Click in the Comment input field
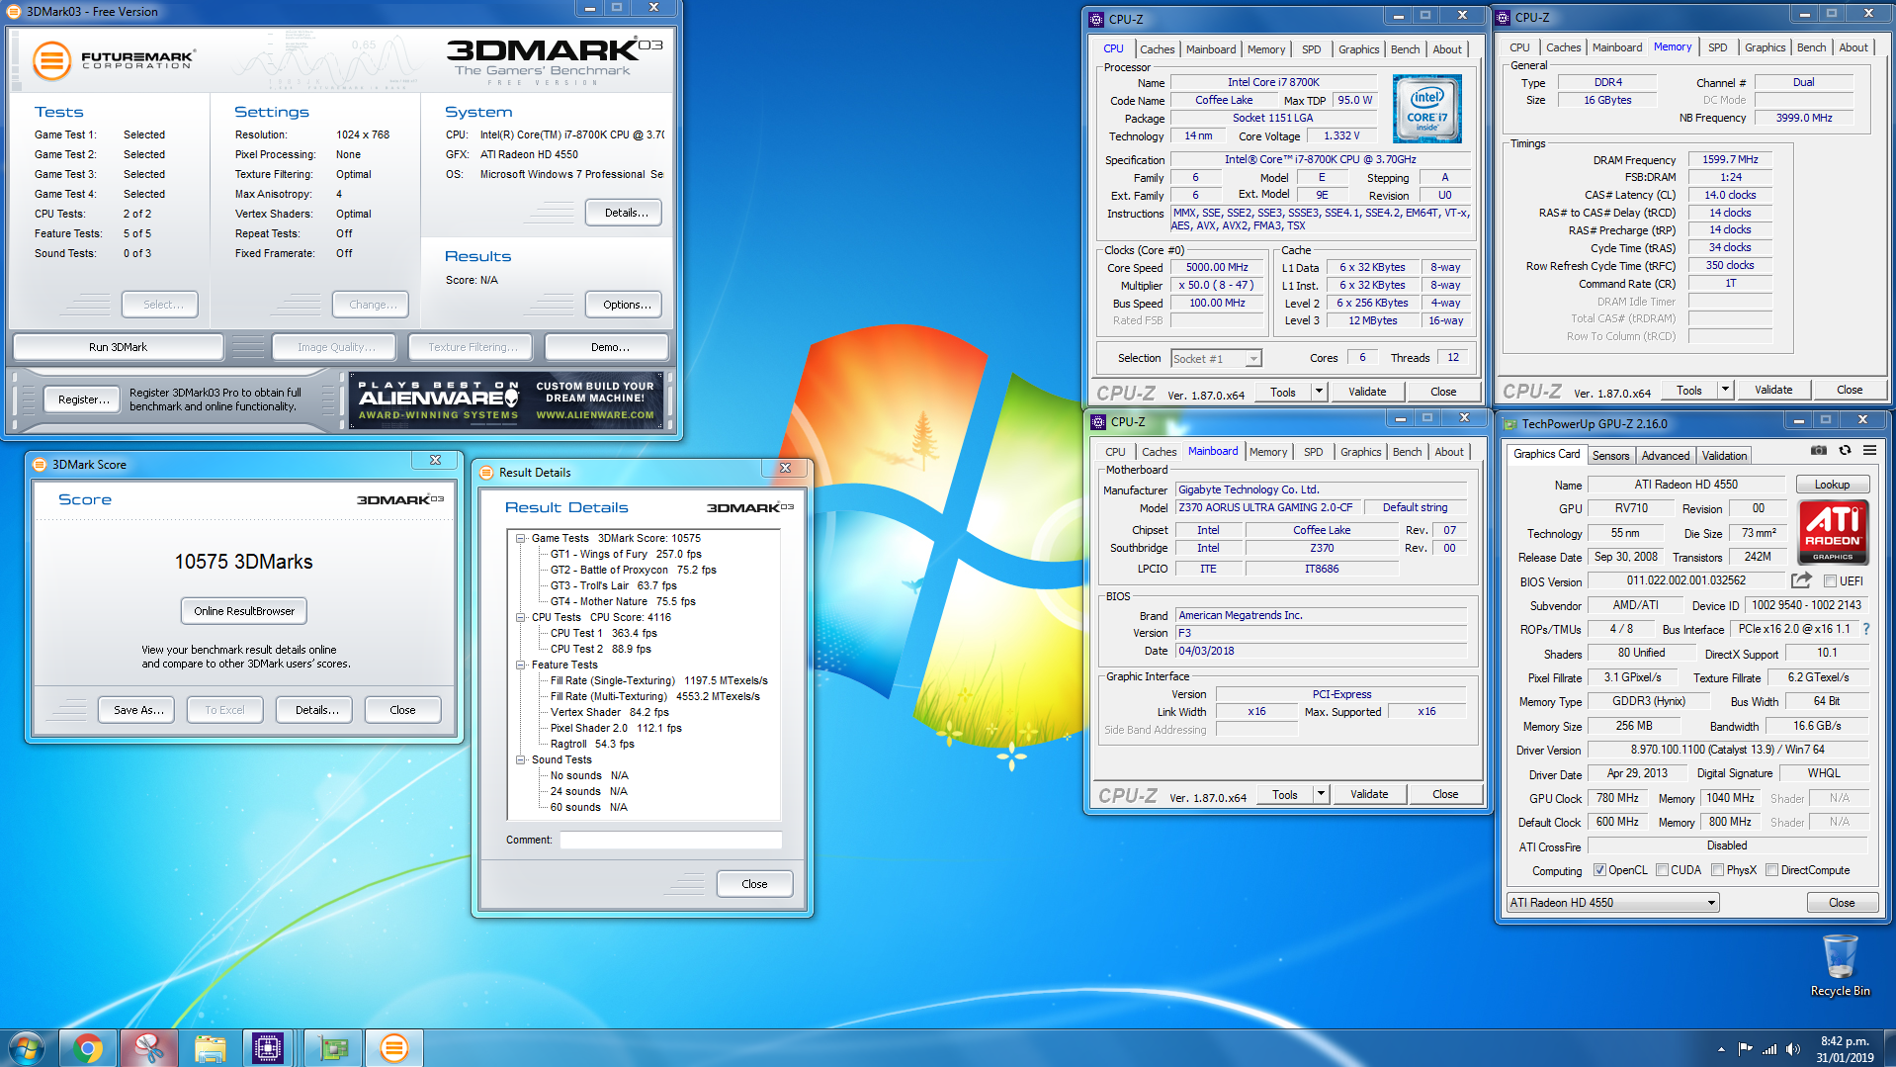 (670, 840)
